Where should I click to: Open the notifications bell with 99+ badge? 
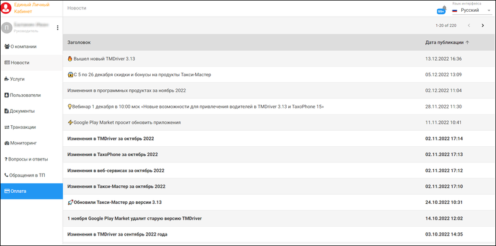coord(443,10)
